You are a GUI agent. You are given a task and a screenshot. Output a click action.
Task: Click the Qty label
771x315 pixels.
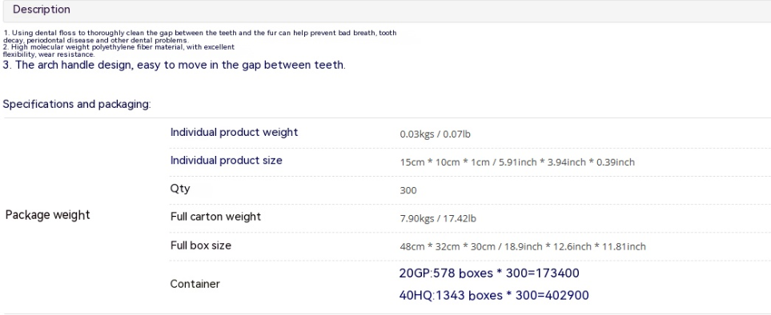[180, 189]
